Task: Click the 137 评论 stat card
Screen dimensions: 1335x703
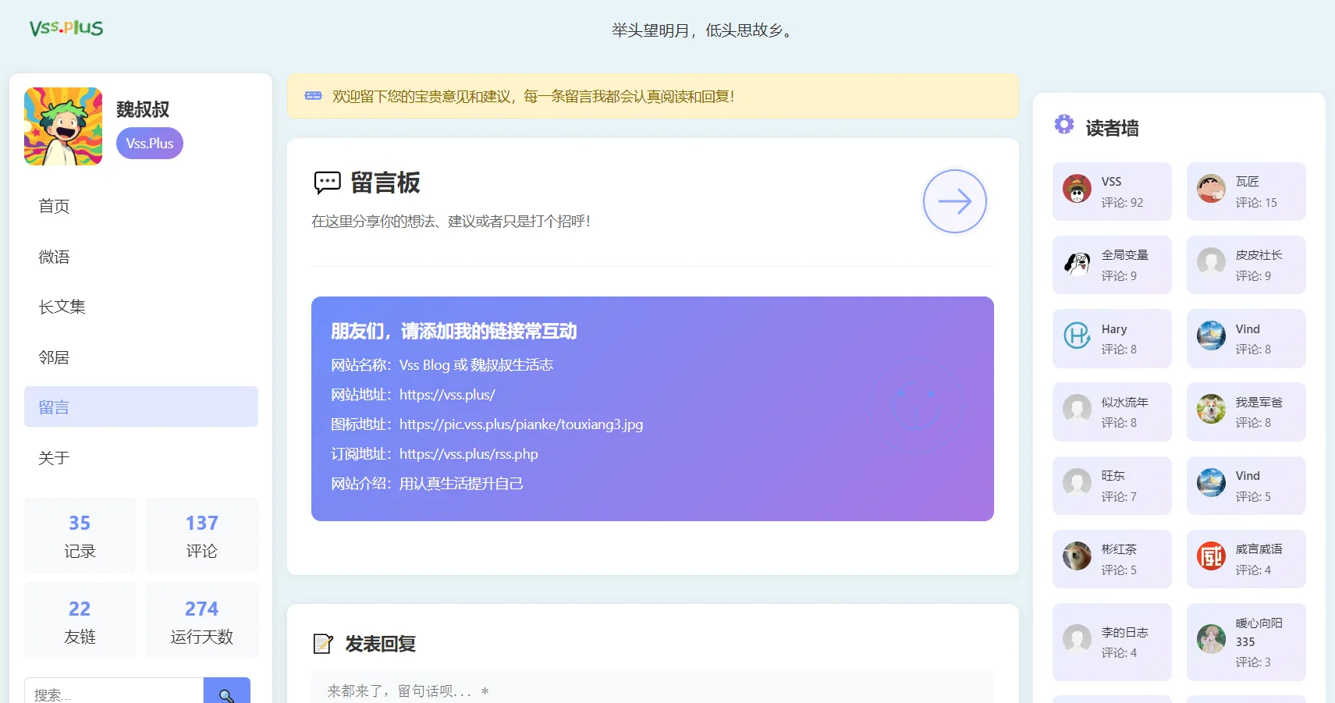Action: click(201, 535)
